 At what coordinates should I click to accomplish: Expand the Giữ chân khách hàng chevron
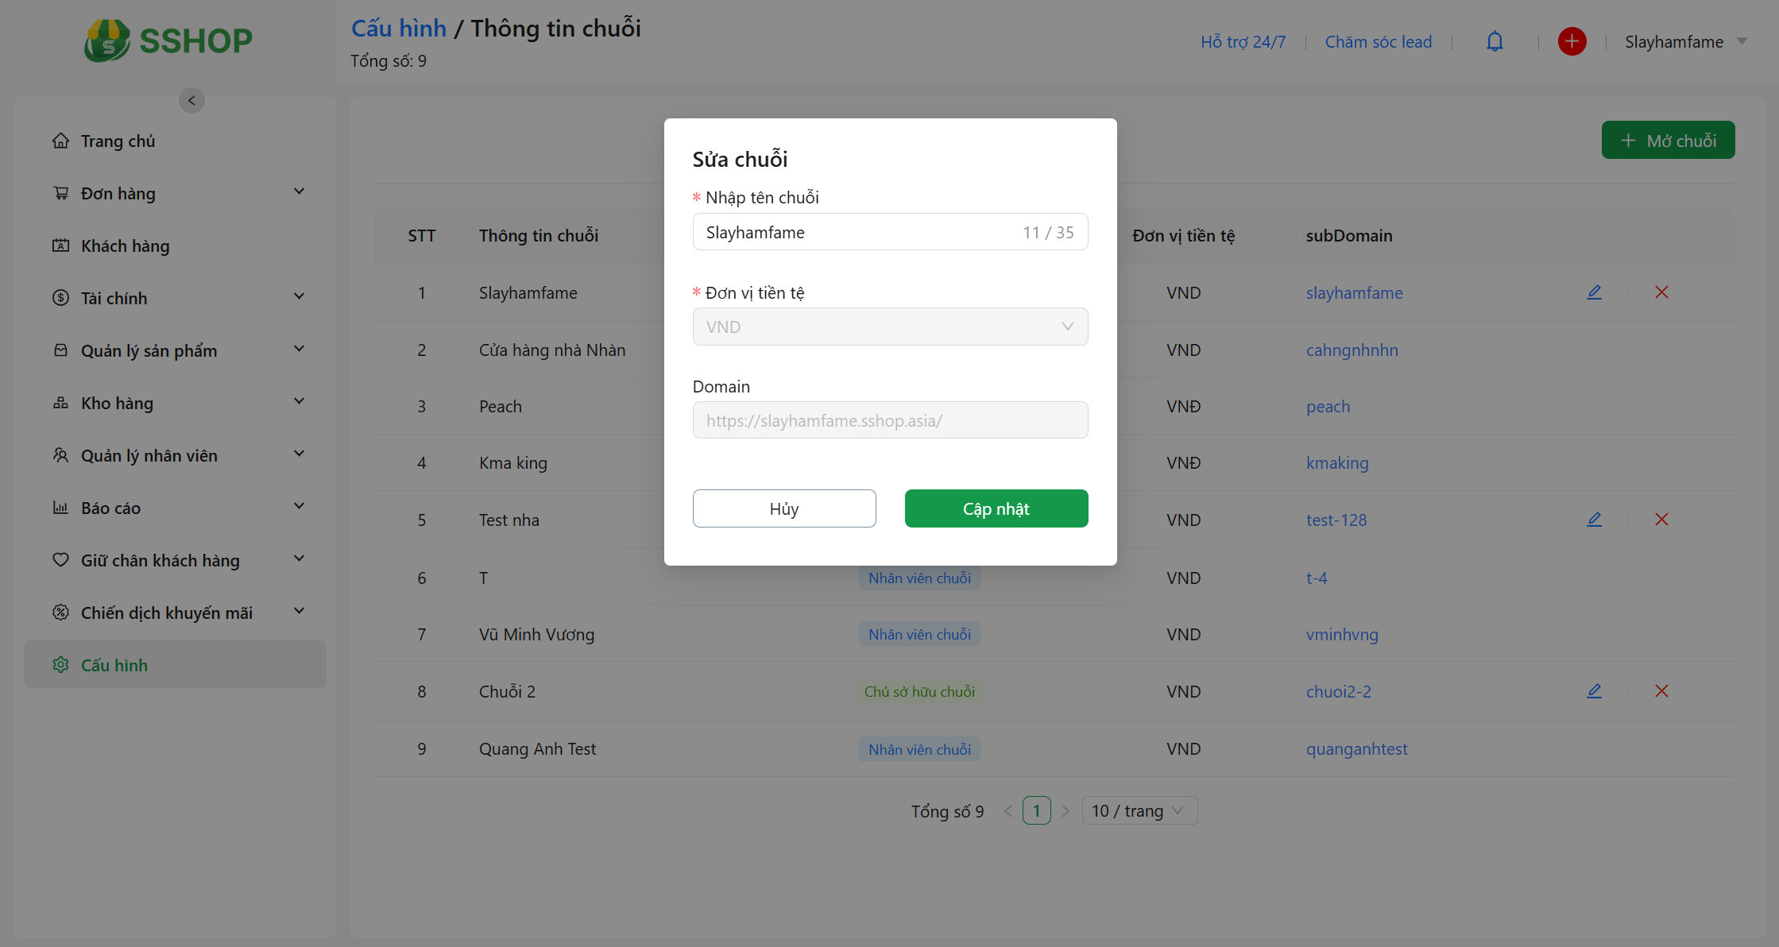pyautogui.click(x=299, y=559)
